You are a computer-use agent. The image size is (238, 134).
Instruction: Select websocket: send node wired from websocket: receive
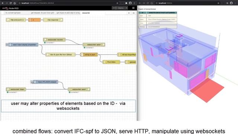pyautogui.click(x=94, y=45)
